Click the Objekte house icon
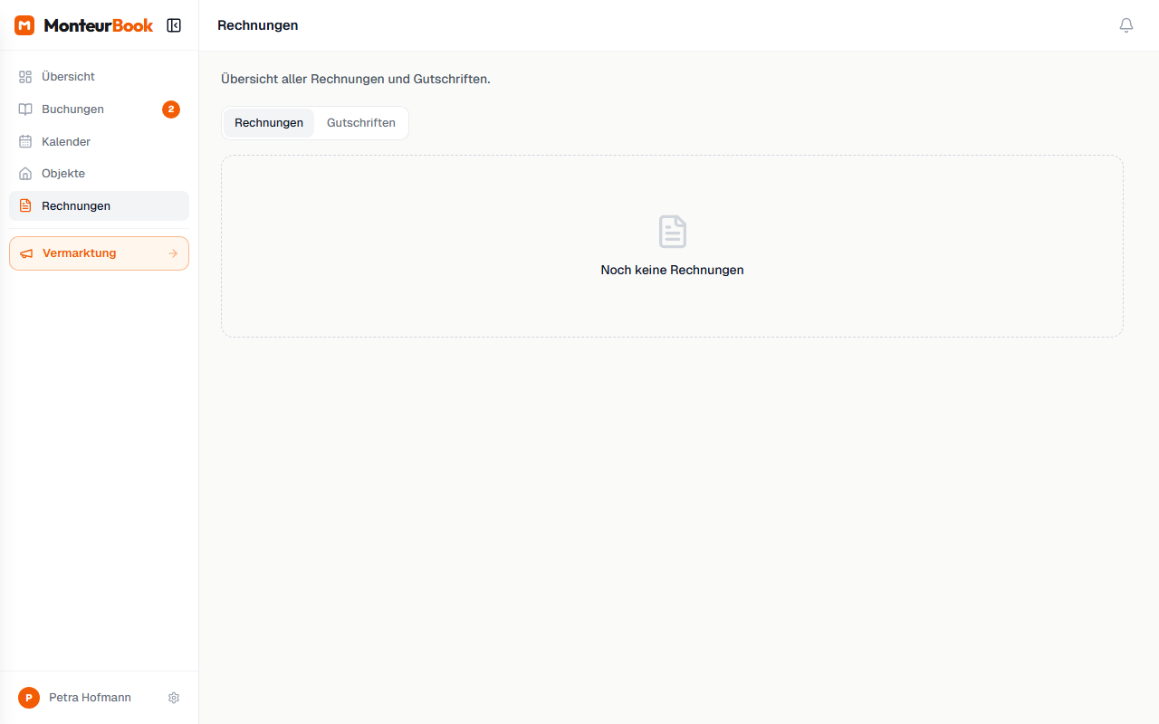Viewport: 1159px width, 724px height. pos(25,174)
